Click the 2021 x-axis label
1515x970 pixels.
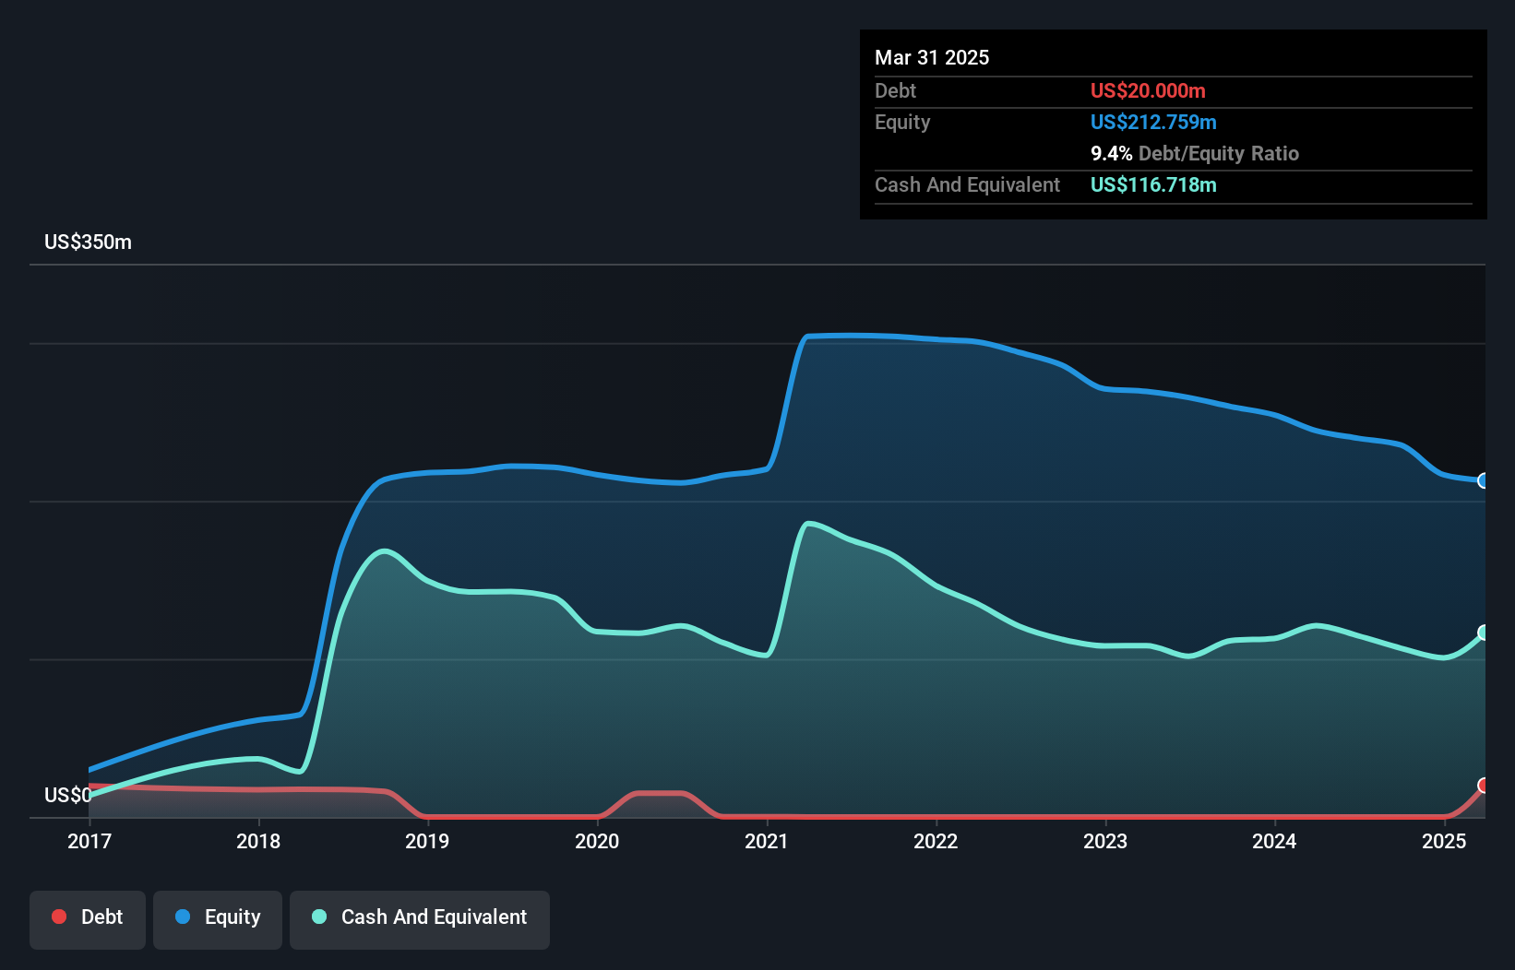[767, 841]
